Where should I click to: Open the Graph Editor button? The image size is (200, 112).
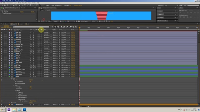point(76,27)
